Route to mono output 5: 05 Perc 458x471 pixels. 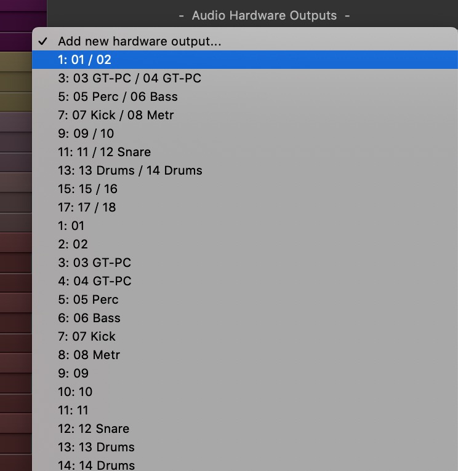pyautogui.click(x=88, y=299)
